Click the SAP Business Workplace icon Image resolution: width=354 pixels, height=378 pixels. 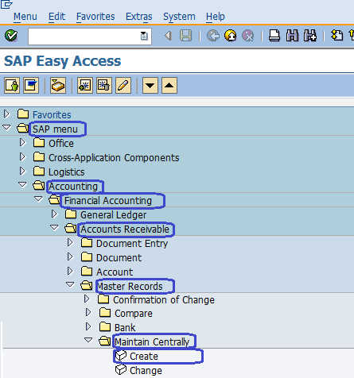pyautogui.click(x=58, y=86)
